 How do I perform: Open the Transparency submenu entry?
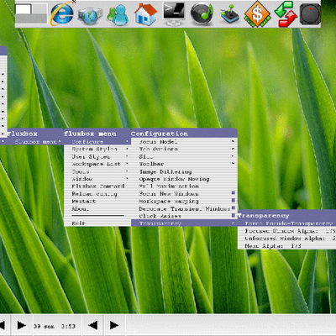(184, 223)
